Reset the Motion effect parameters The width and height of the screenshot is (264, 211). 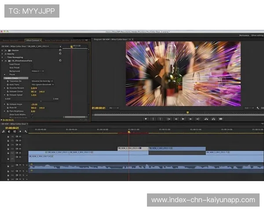[x=60, y=50]
